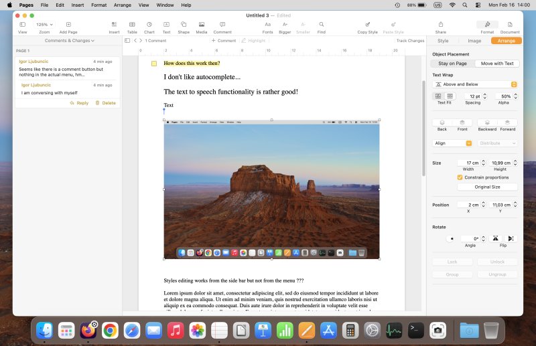Open the Zoom percentage dropdown
This screenshot has height=346, width=536.
44,25
